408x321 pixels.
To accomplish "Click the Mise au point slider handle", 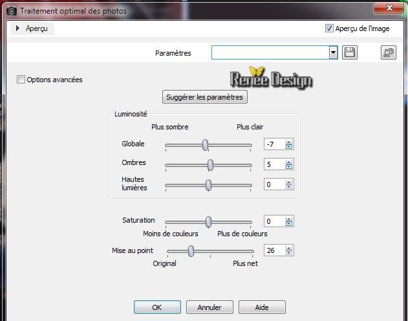I will 191,251.
